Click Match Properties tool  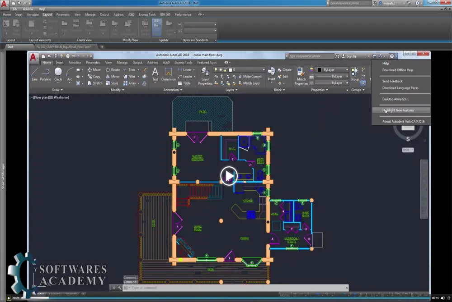(x=301, y=76)
